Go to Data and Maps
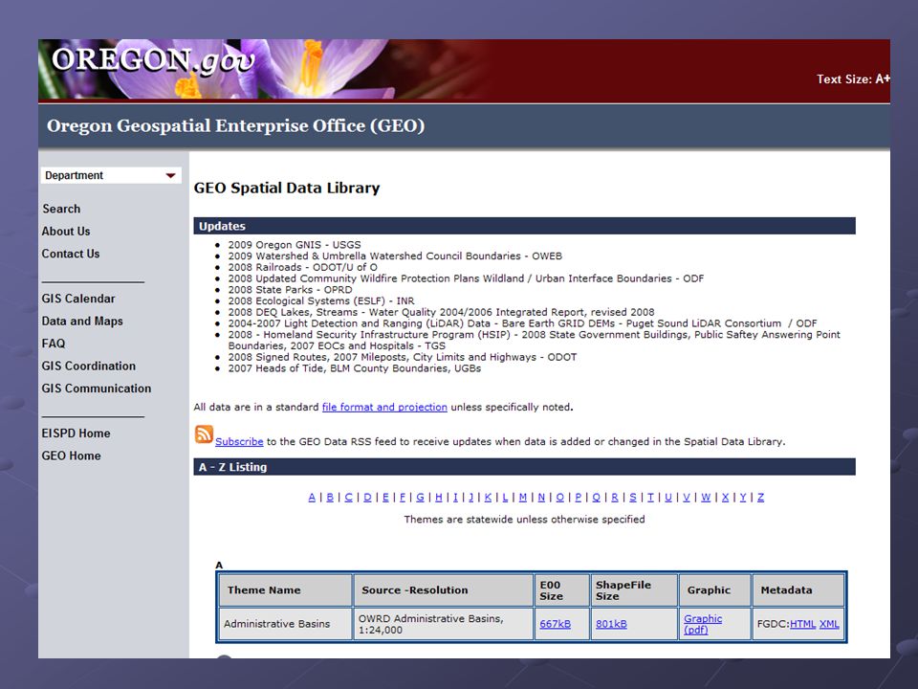918x689 pixels. click(82, 321)
